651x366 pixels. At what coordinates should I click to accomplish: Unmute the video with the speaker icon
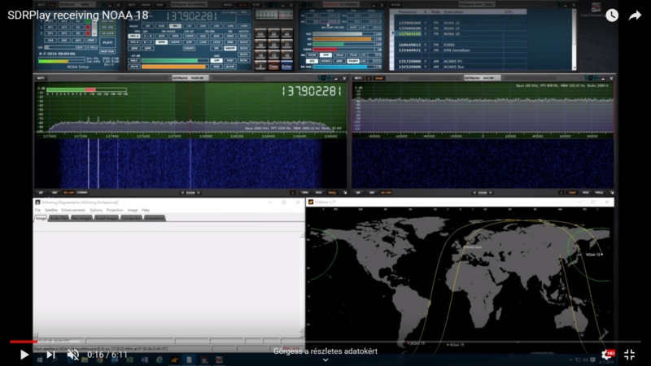[73, 355]
